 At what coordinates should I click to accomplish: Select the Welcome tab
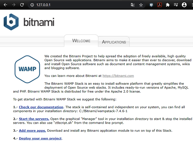(81, 41)
